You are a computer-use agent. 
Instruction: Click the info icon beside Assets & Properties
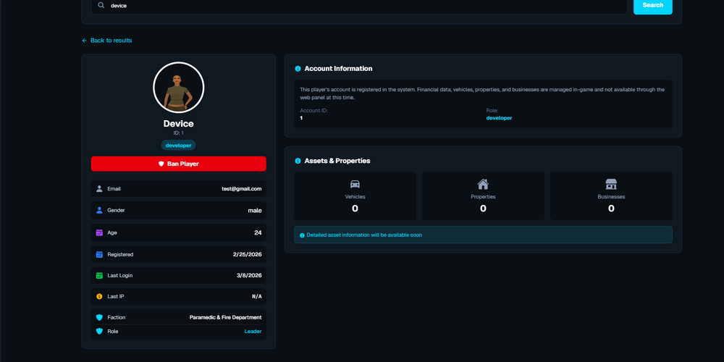(x=298, y=161)
